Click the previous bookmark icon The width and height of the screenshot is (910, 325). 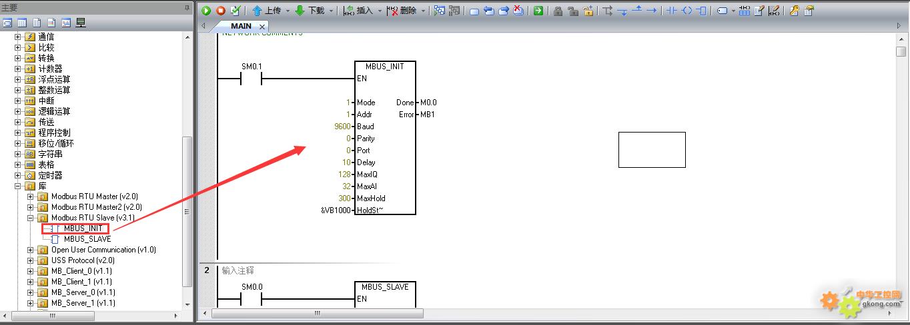tap(489, 11)
